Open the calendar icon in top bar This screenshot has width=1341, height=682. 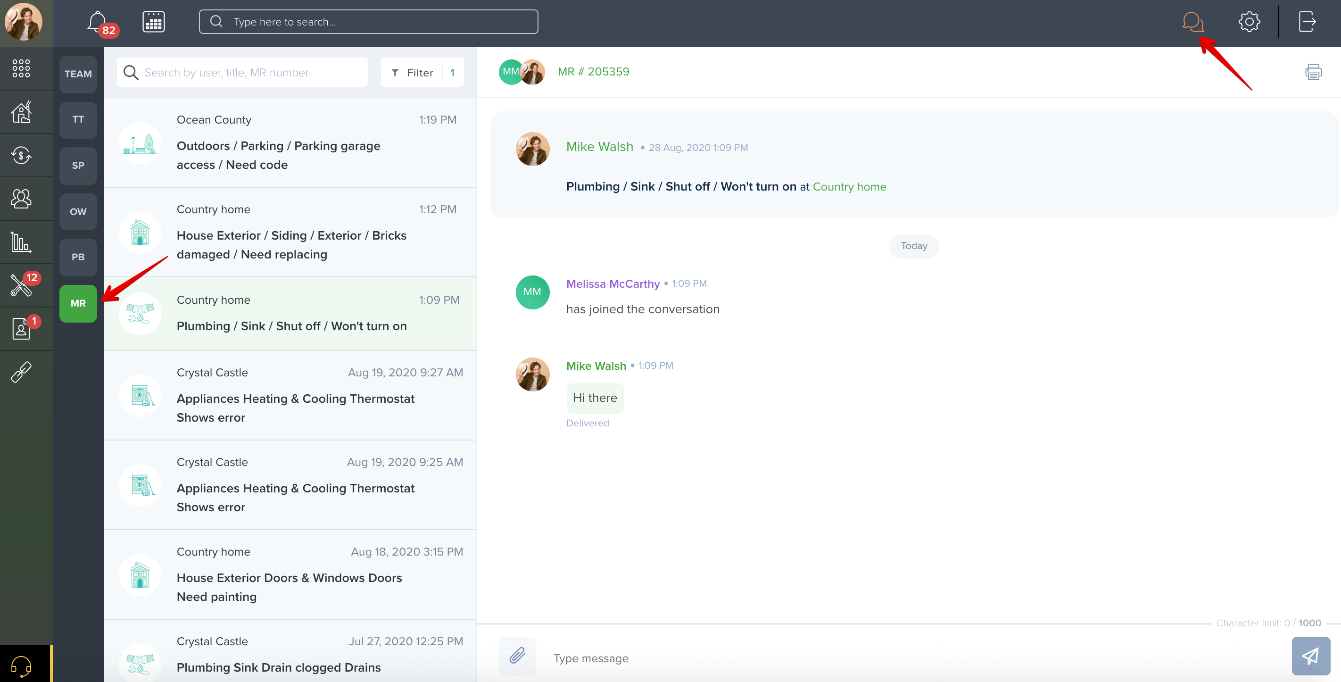154,22
